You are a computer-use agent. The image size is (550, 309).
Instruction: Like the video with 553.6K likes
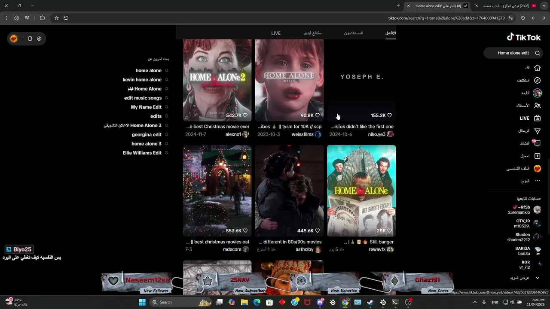pos(245,230)
